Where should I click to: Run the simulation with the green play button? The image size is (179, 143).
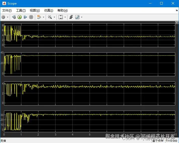(x=20, y=17)
